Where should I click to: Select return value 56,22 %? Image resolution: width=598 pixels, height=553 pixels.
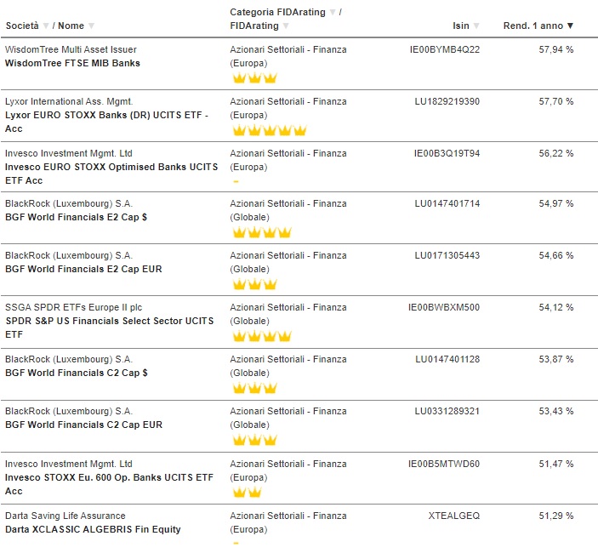556,153
